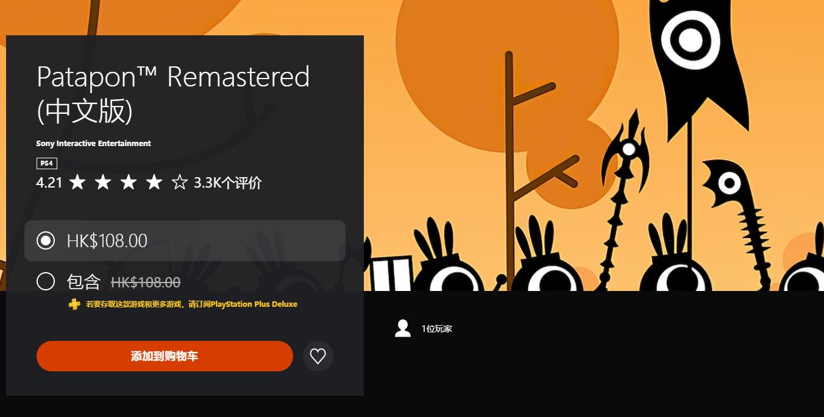Click the 1位玩家 player count label
This screenshot has width=824, height=417.
[x=437, y=329]
